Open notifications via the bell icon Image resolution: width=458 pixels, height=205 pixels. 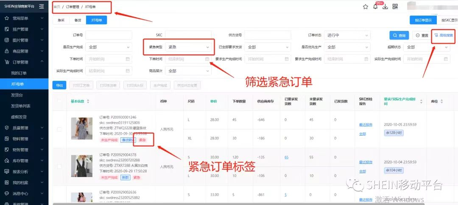[375, 7]
